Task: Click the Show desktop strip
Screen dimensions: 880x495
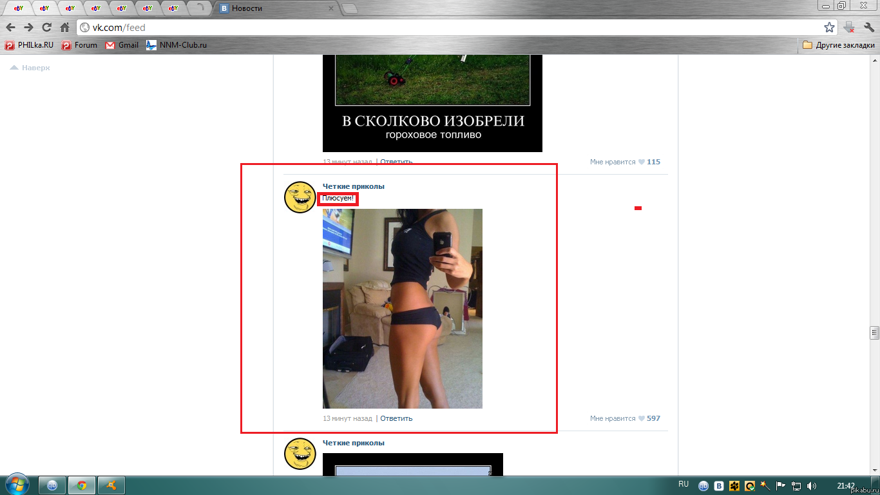Action: pos(875,485)
